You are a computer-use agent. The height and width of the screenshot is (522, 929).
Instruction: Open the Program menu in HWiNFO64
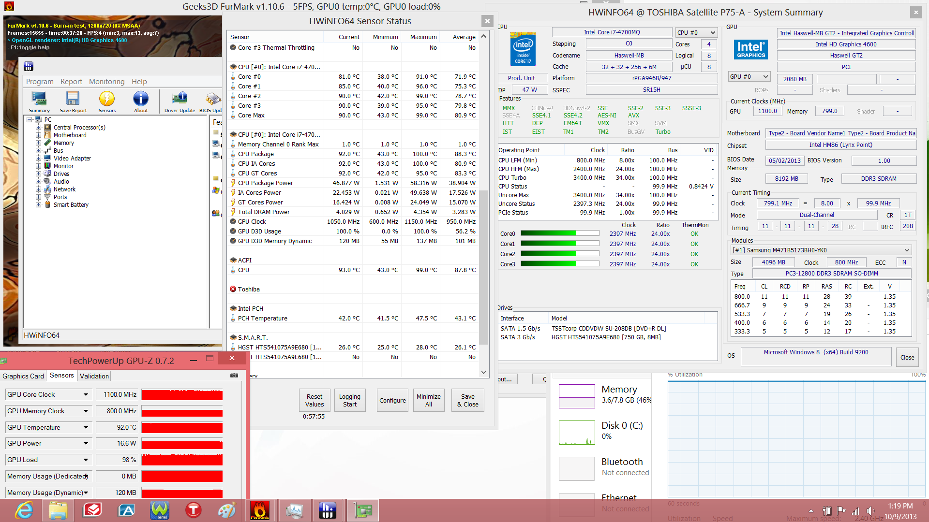coord(40,82)
